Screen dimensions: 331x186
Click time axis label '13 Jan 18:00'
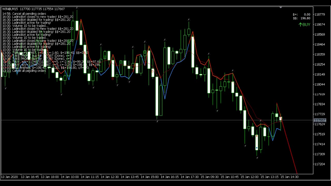(x=50, y=177)
